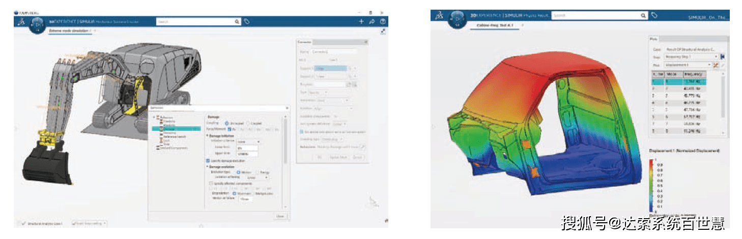This screenshot has width=742, height=239.
Task: Open the help question mark icon
Action: coord(383,21)
